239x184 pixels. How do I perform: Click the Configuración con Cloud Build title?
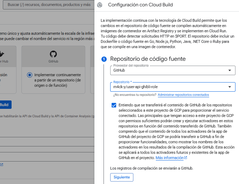140,5
